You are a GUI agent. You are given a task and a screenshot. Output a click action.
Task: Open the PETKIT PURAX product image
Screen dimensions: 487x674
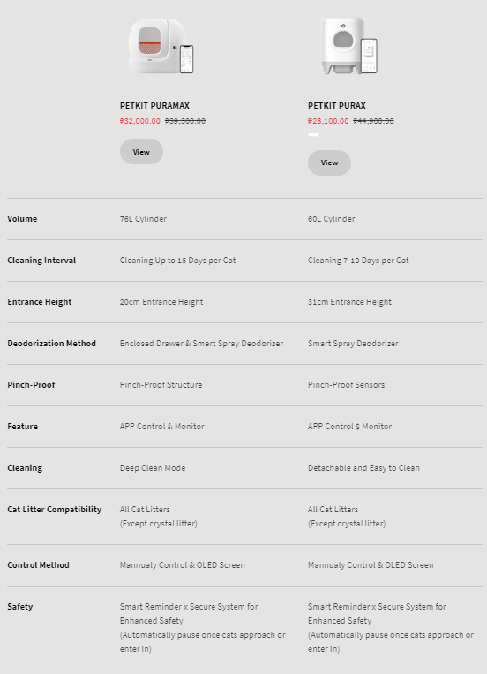[x=349, y=46]
